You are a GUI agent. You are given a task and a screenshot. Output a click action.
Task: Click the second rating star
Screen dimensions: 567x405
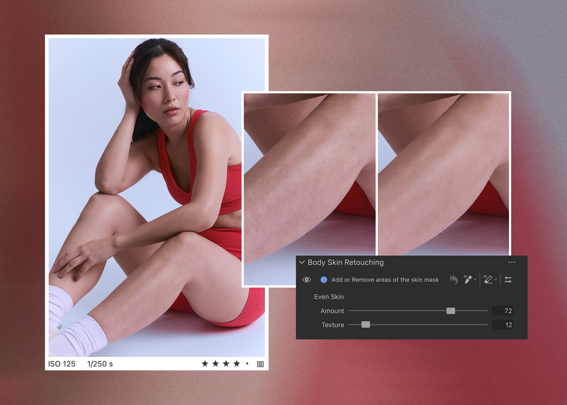(x=216, y=364)
